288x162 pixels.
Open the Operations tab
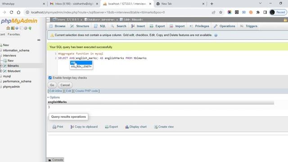click(225, 26)
